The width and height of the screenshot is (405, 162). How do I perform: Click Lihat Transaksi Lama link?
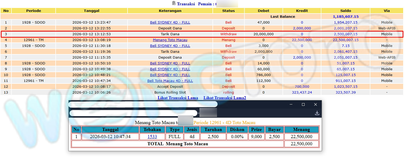point(178,98)
